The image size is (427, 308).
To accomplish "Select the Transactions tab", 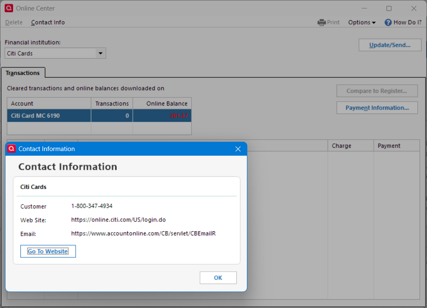I will coord(23,73).
